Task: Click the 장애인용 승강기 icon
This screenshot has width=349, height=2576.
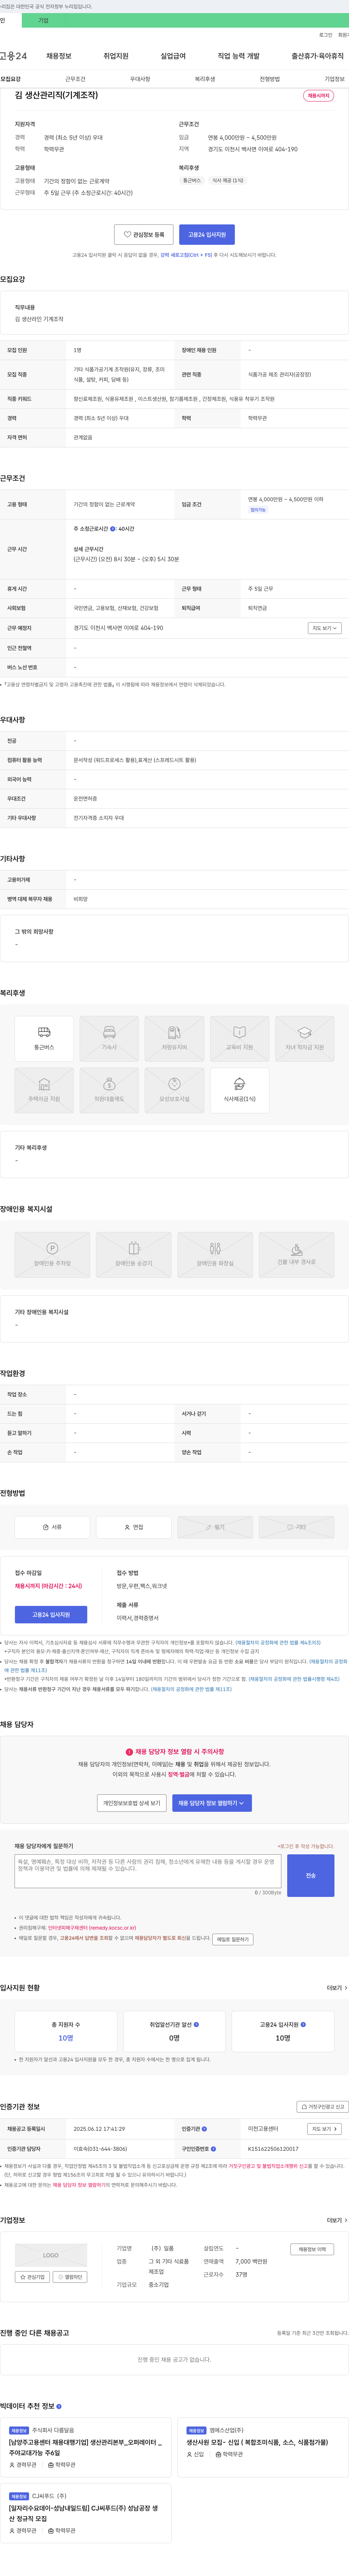Action: tap(134, 1254)
